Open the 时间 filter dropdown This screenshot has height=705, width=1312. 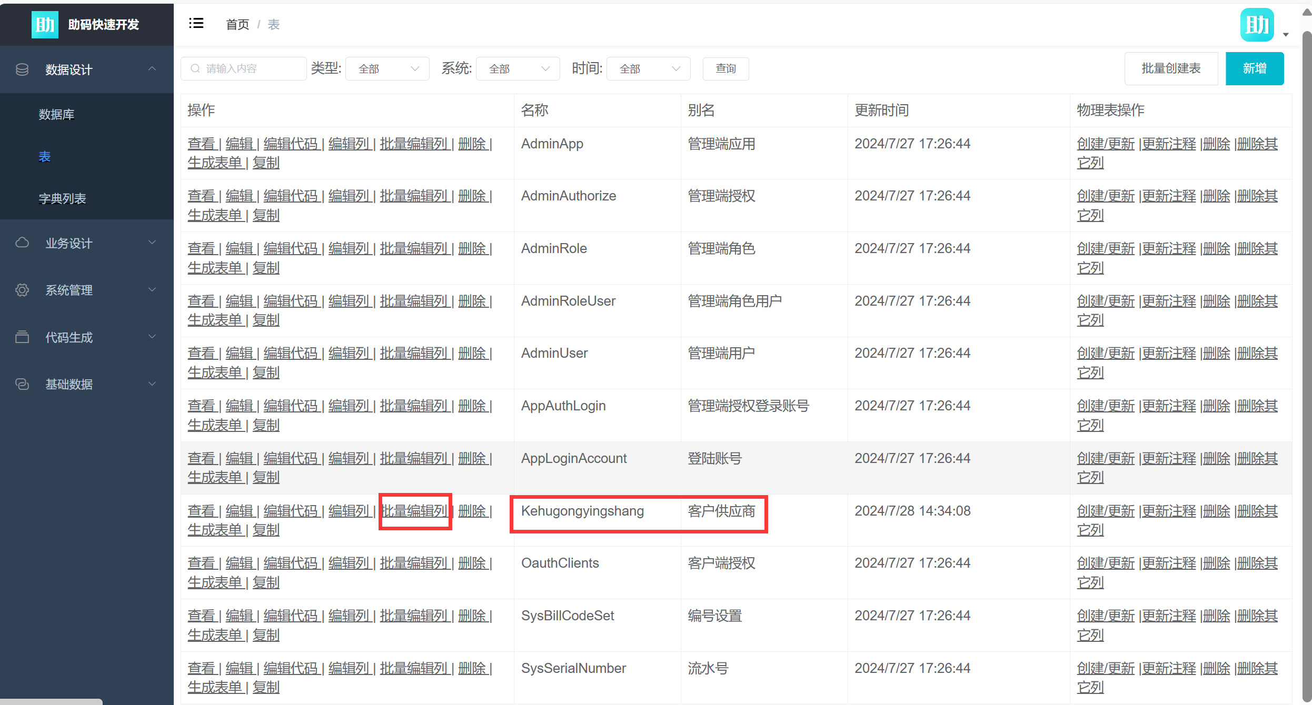pyautogui.click(x=649, y=69)
